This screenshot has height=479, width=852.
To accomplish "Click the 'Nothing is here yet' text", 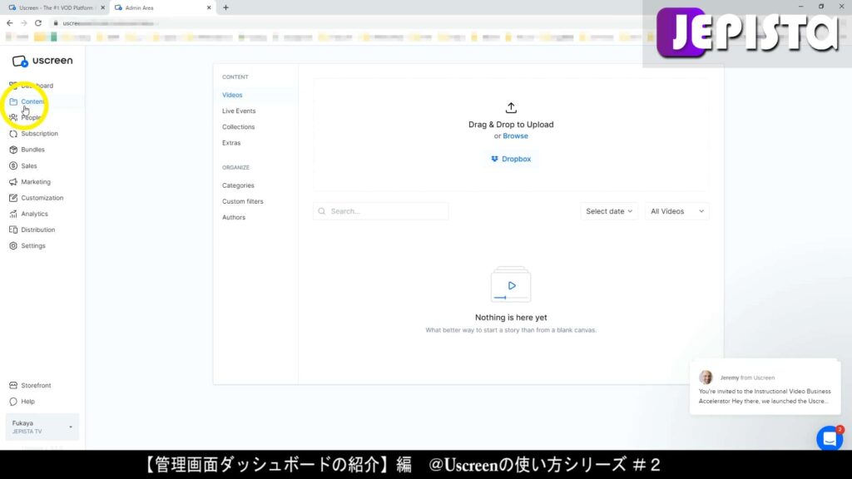I will pyautogui.click(x=511, y=317).
